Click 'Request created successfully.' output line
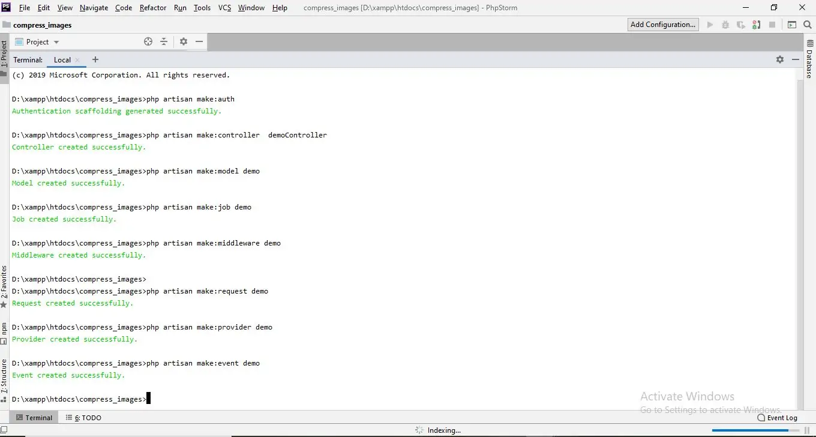Image resolution: width=816 pixels, height=437 pixels. click(x=73, y=303)
